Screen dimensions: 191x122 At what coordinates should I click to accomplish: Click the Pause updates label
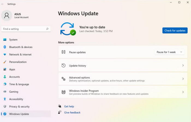(x=77, y=52)
